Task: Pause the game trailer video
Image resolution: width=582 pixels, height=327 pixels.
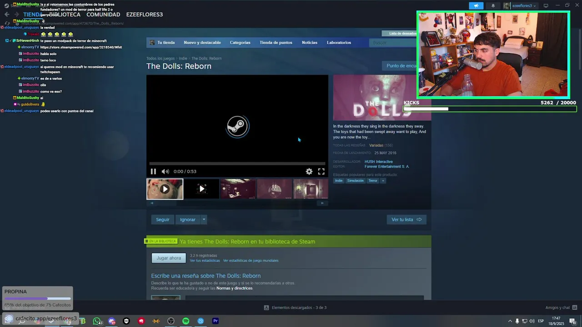Action: [153, 171]
